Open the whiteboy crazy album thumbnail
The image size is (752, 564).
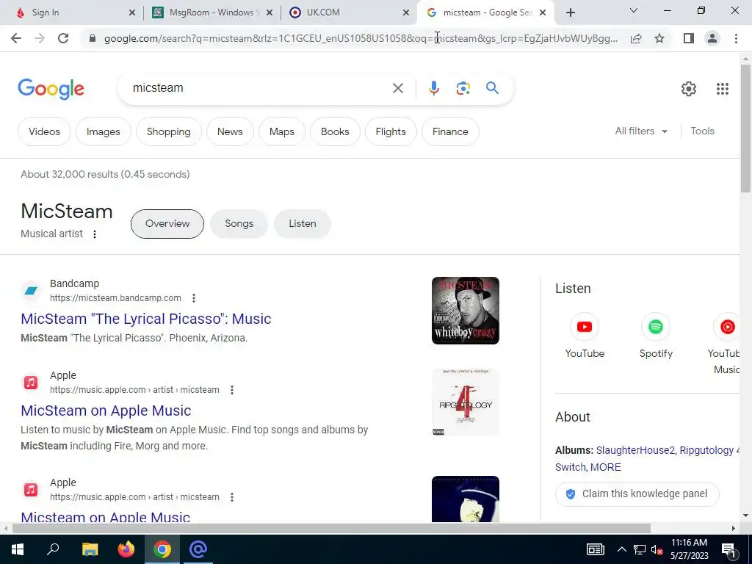pyautogui.click(x=465, y=311)
